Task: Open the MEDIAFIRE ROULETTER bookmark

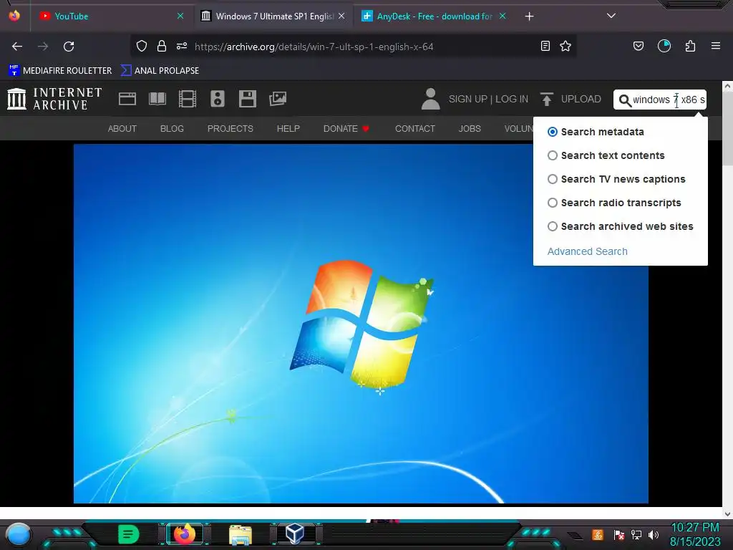Action: (60, 71)
